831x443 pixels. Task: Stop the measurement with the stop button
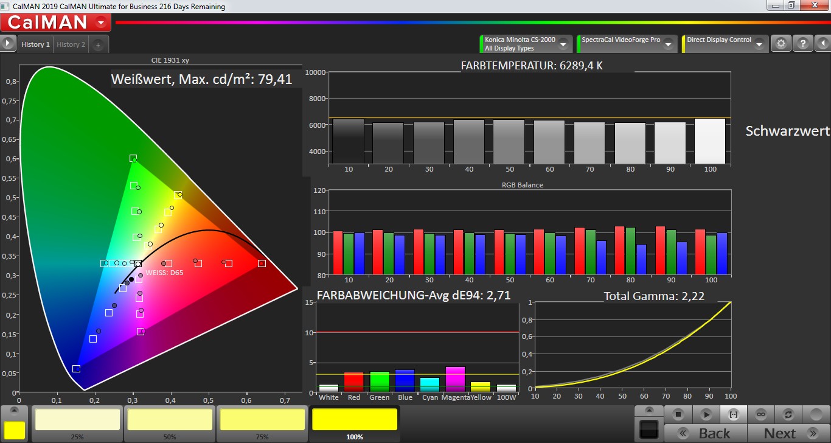coord(678,414)
